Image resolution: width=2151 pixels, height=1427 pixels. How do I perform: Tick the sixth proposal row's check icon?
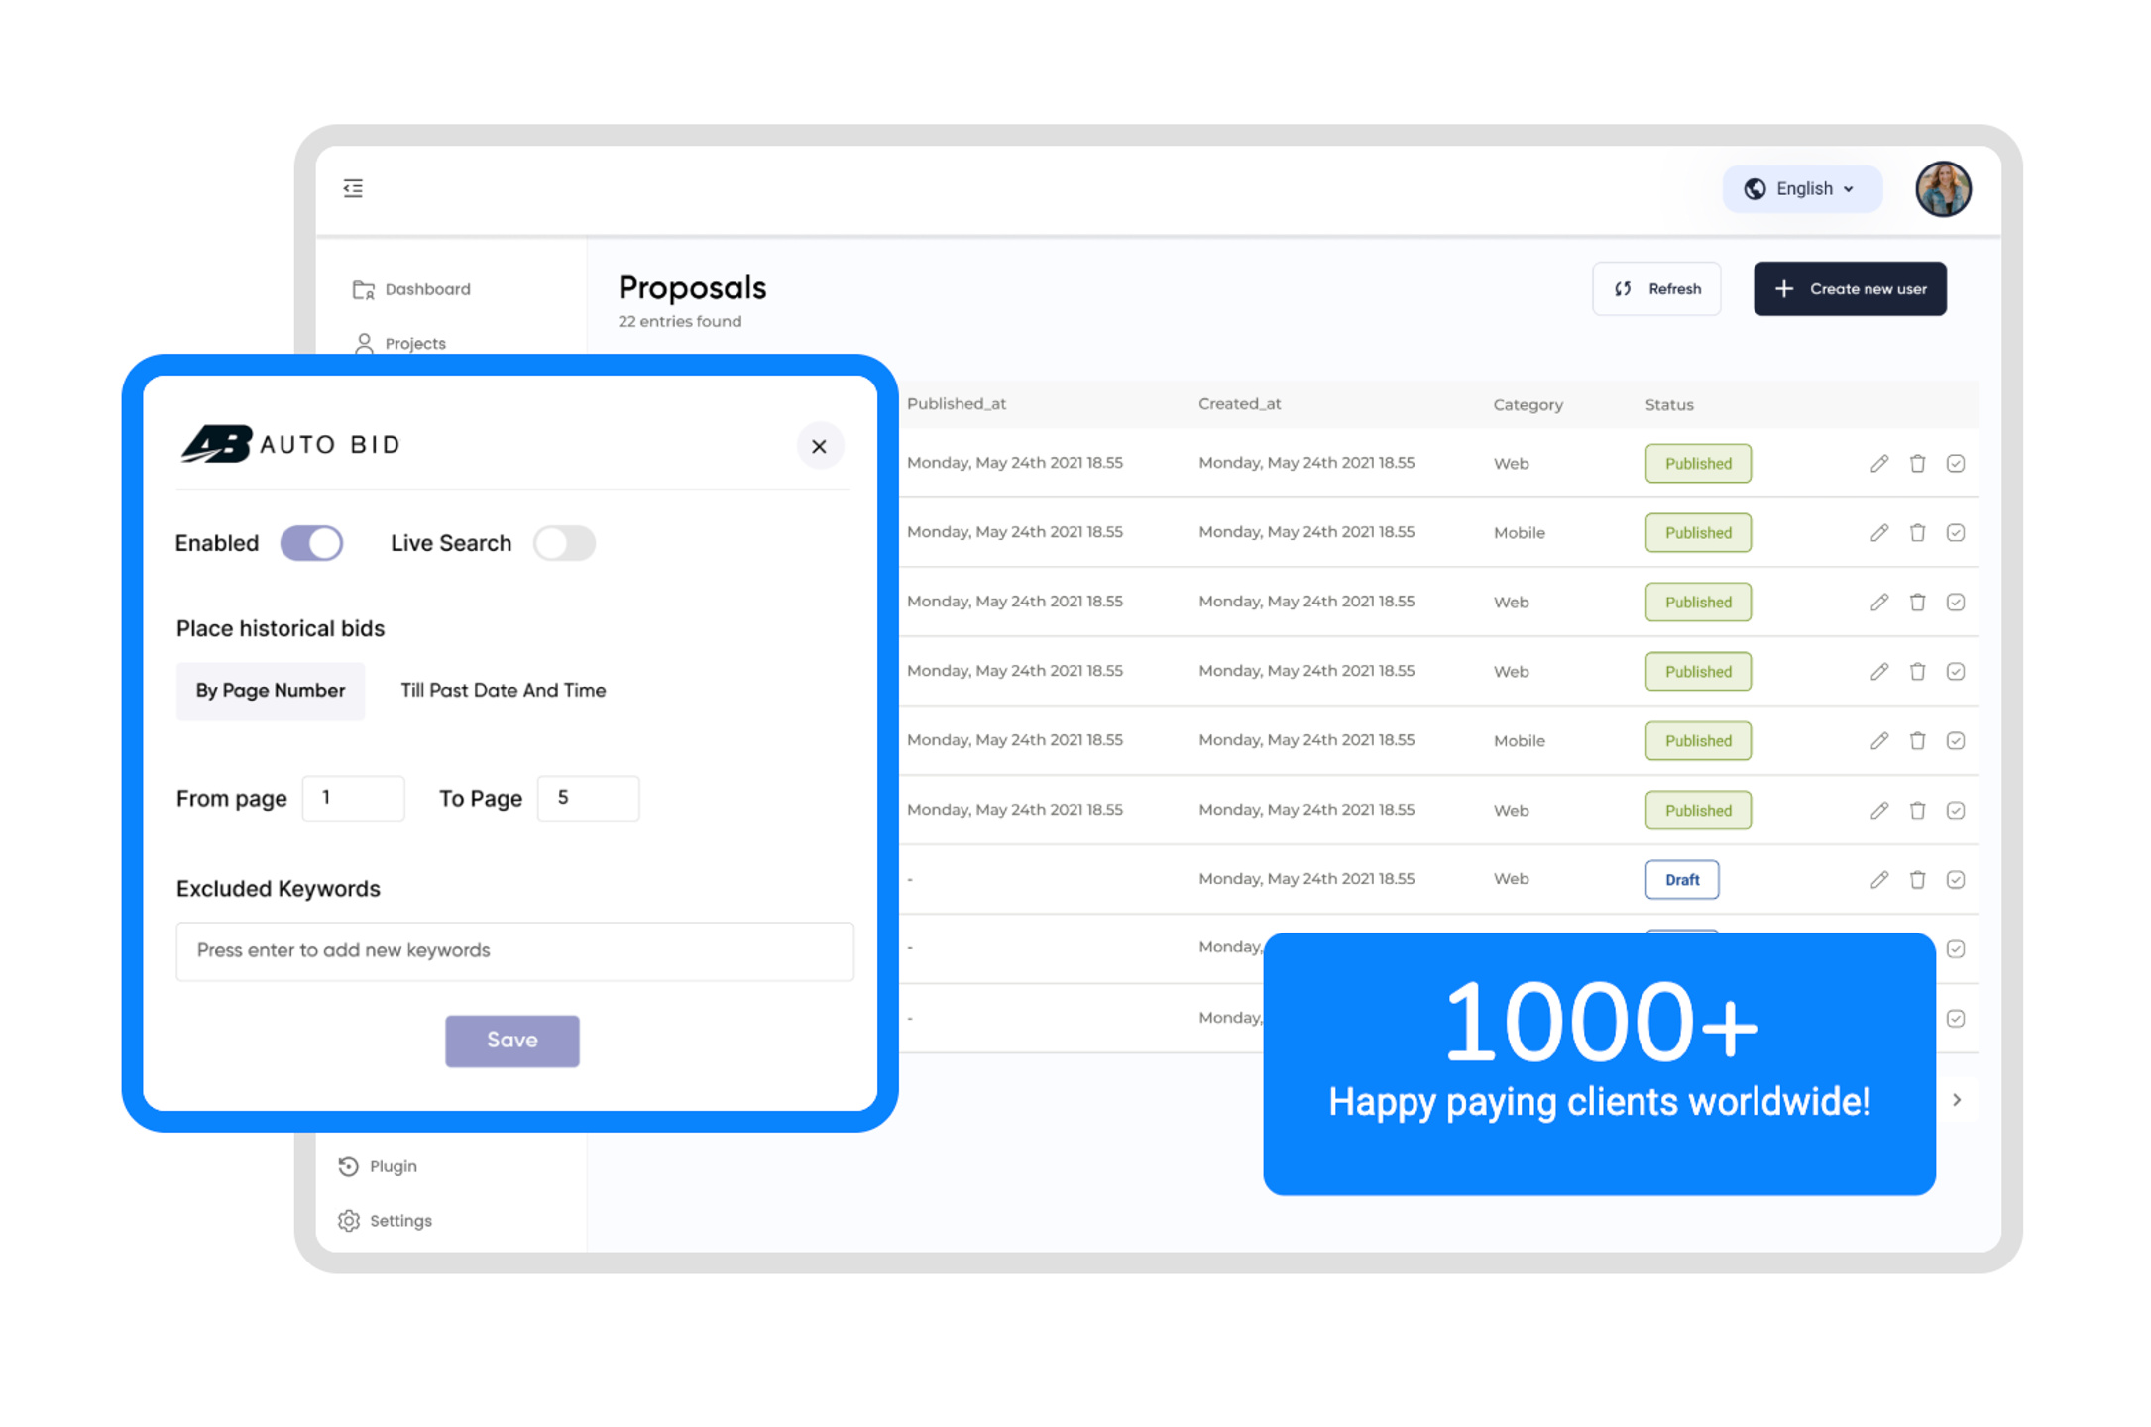click(1956, 811)
